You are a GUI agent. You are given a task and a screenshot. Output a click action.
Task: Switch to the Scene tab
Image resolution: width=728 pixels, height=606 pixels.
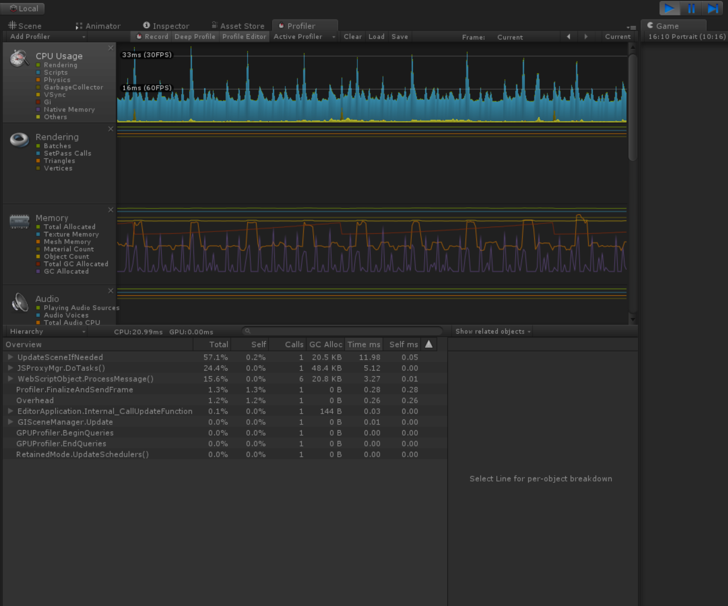[x=25, y=26]
